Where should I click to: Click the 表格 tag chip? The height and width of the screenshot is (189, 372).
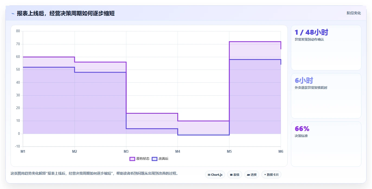pyautogui.click(x=235, y=175)
